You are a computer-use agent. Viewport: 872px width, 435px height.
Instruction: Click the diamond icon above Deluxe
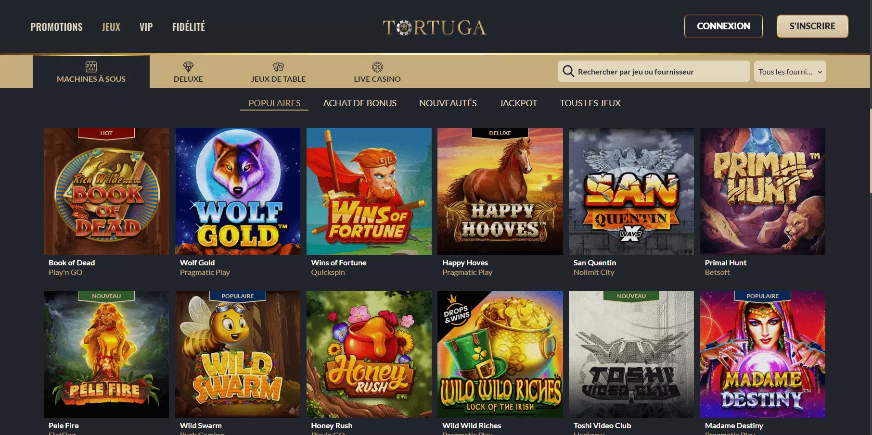188,67
